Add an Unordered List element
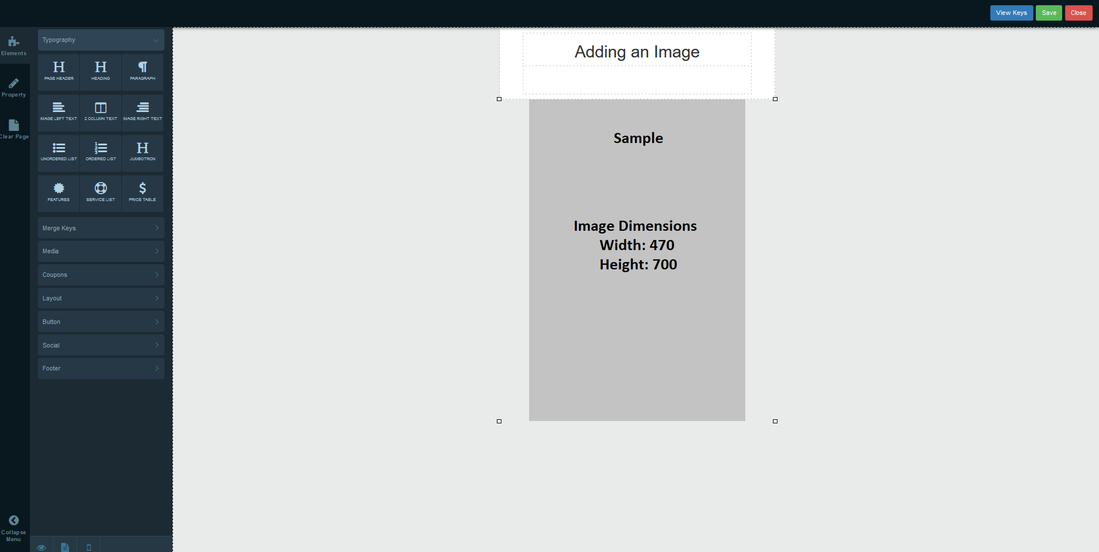This screenshot has width=1099, height=552. (59, 152)
